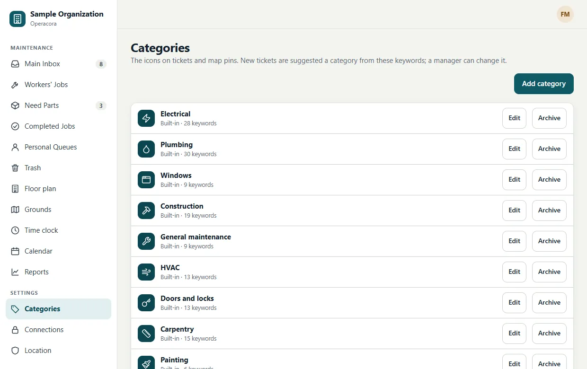Screen dimensions: 587x369
Task: Archive the Electrical category
Action: [549, 118]
